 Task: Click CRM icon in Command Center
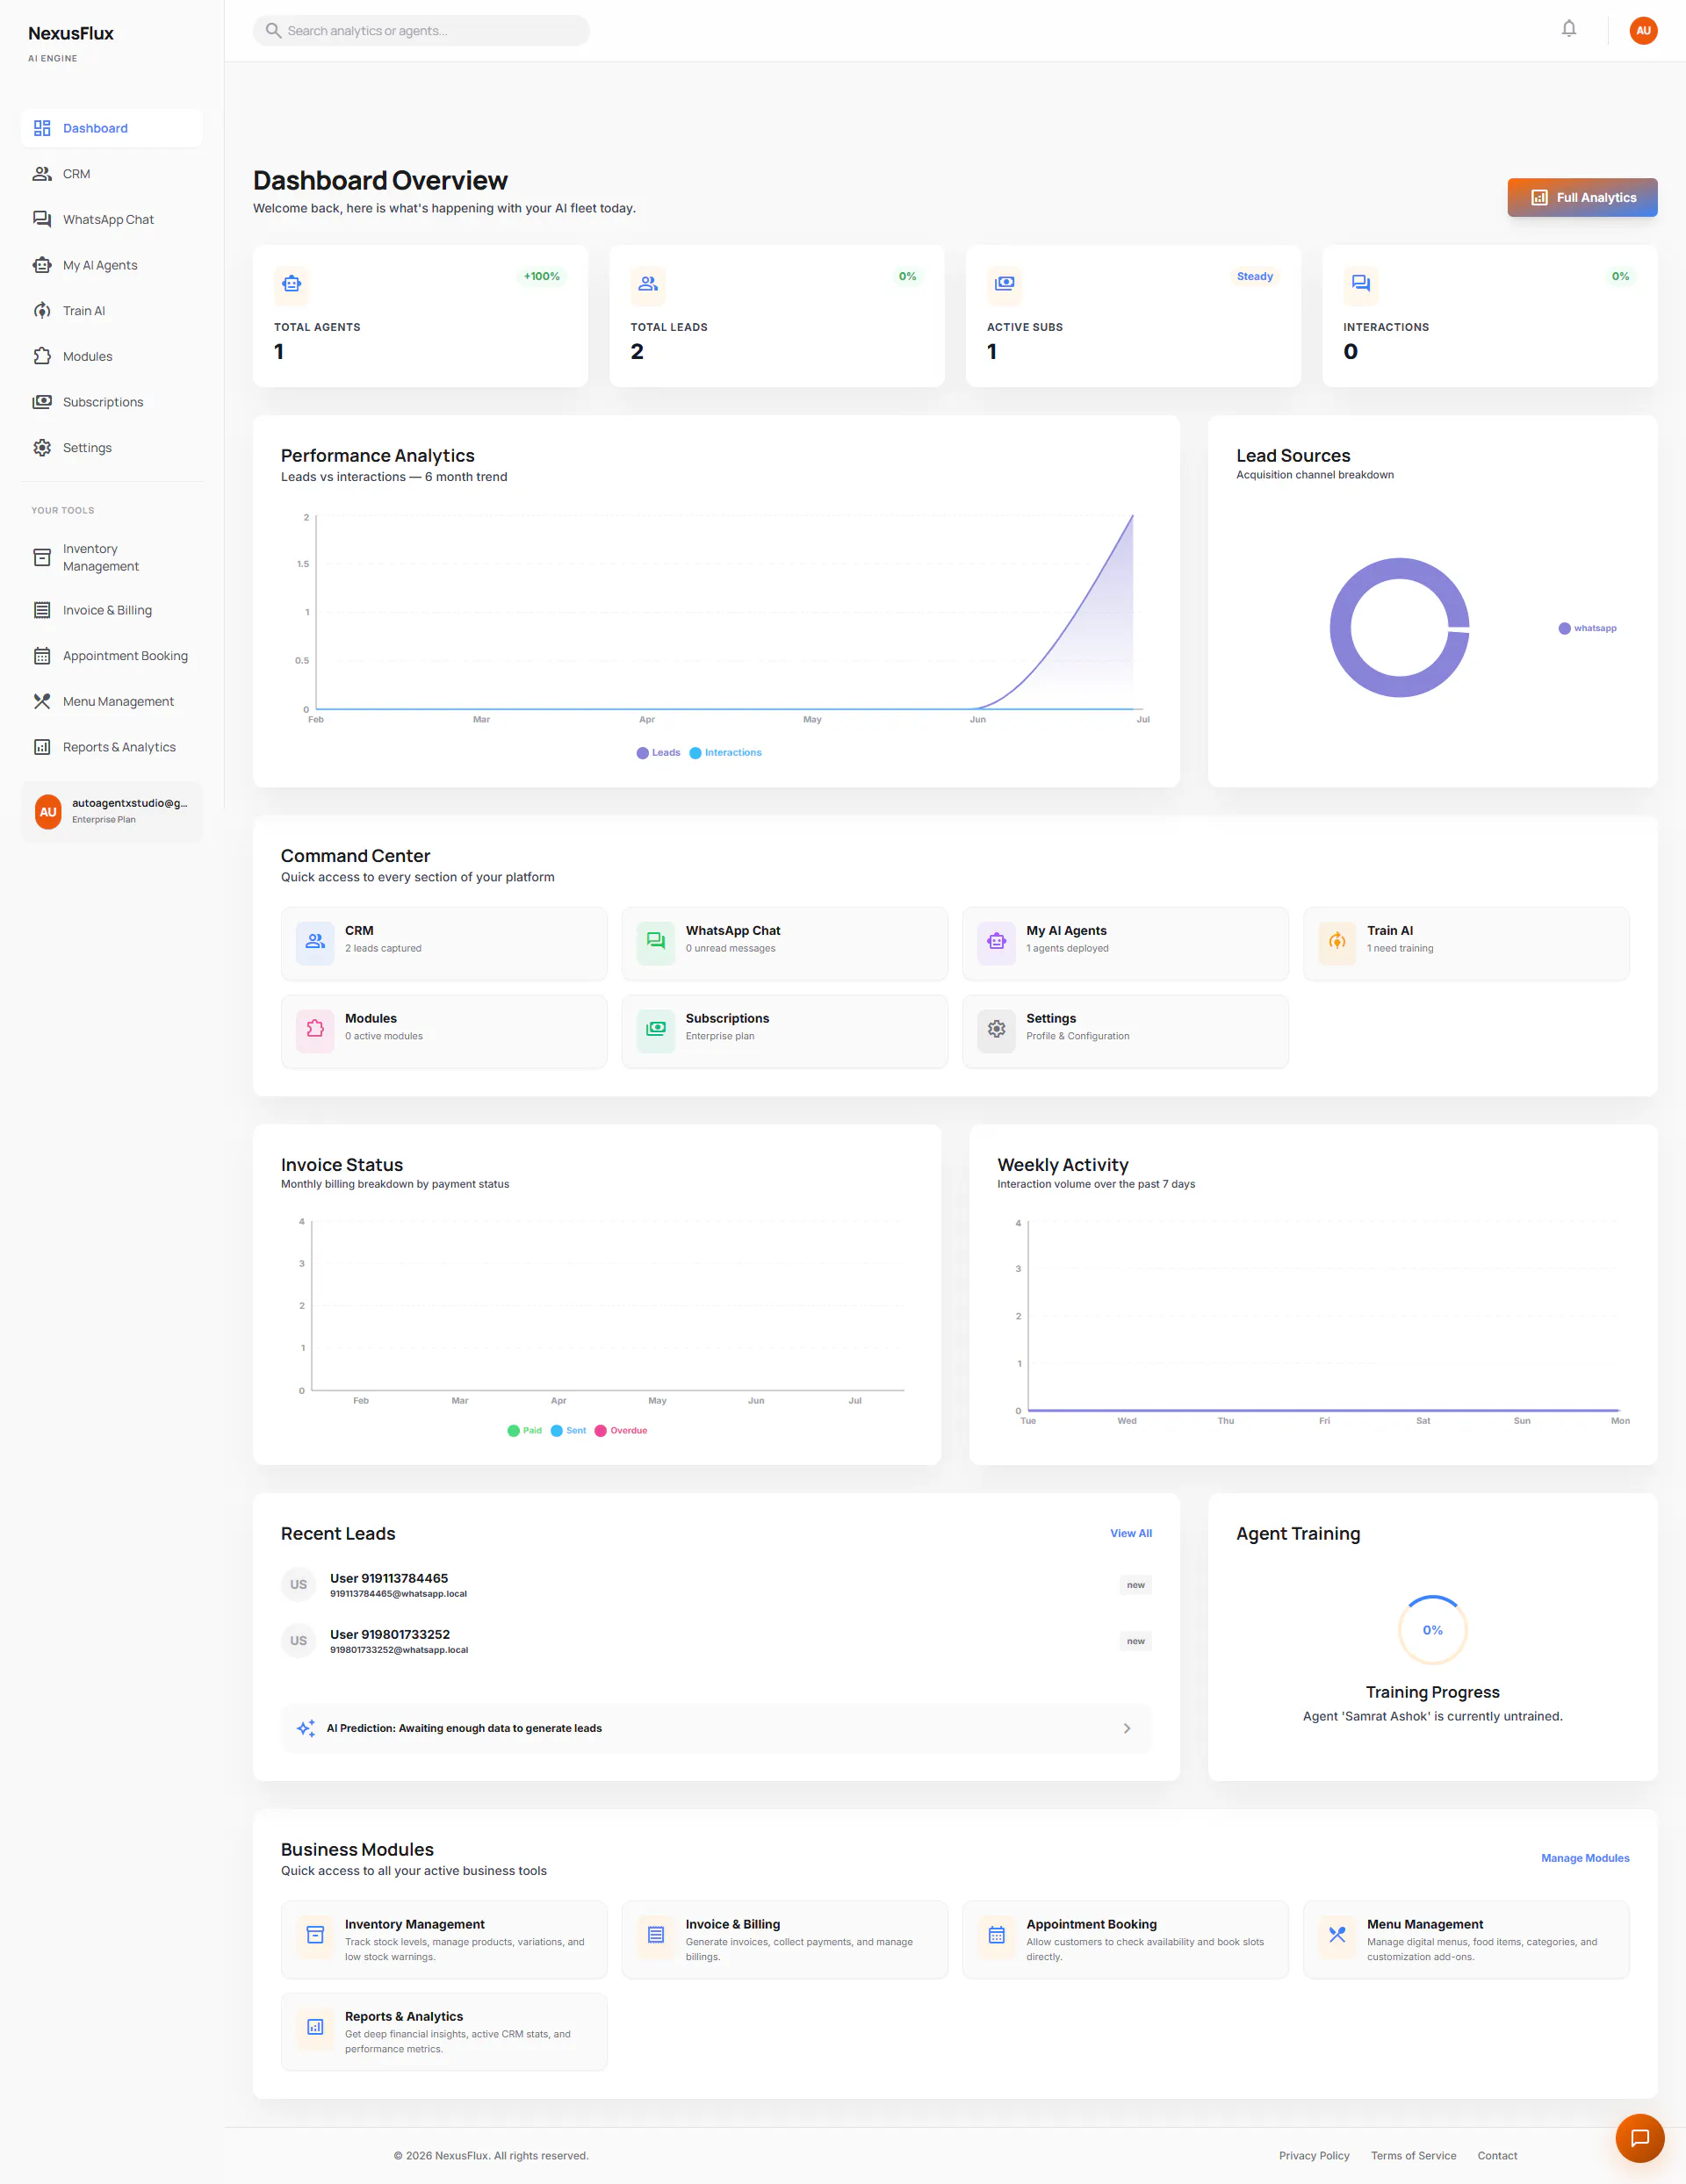coord(315,942)
